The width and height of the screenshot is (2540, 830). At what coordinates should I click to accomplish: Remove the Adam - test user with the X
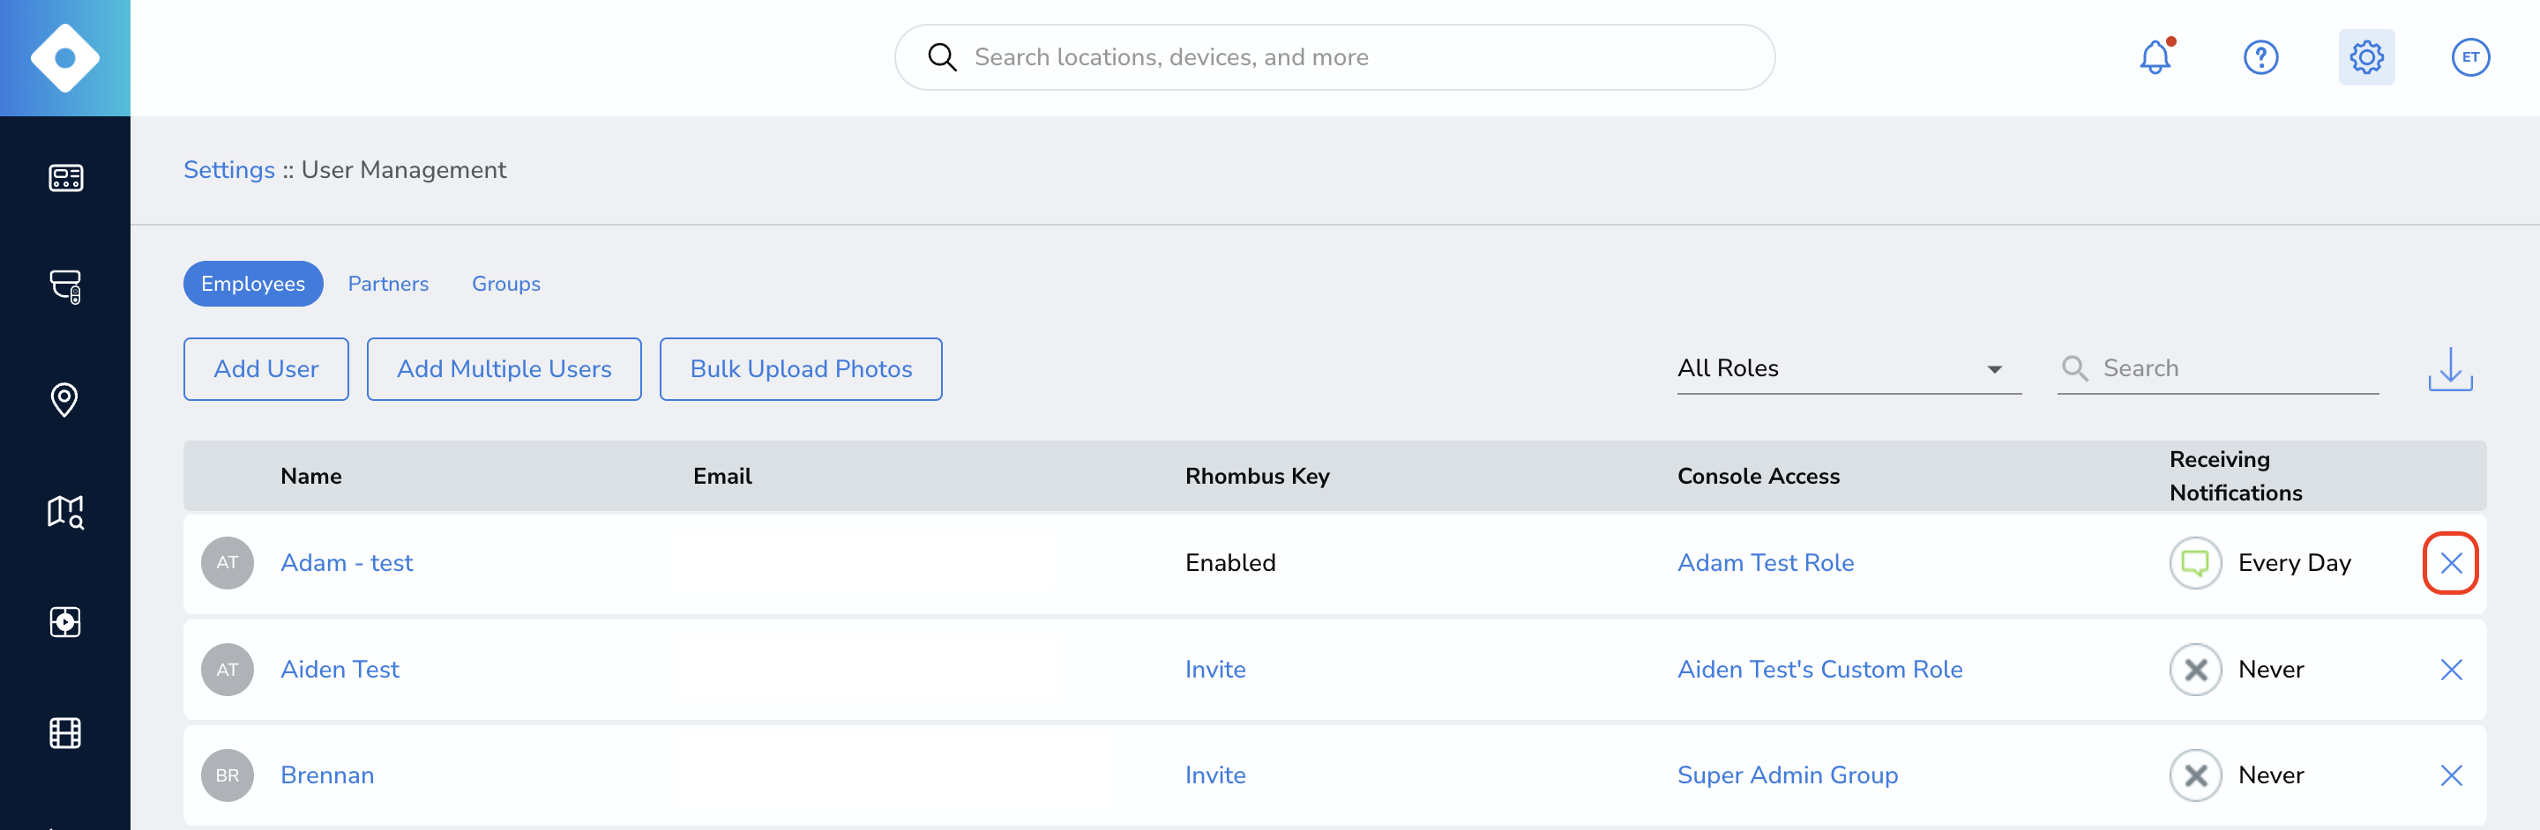[2450, 563]
